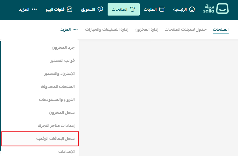This screenshot has height=156, width=238.
Task: Open المنتجات المحذوفة menu entry
Action: [x=40, y=86]
